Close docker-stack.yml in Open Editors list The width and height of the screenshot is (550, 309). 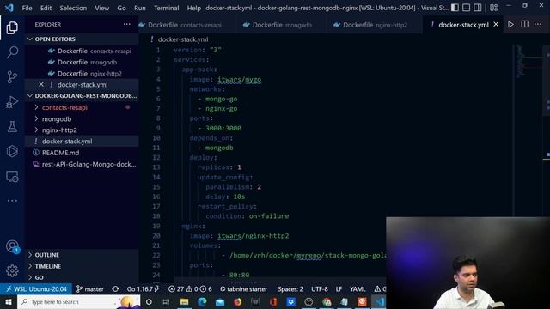(41, 84)
